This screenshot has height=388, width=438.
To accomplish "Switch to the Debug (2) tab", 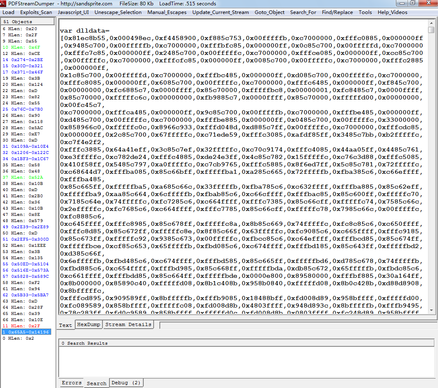I will [x=126, y=383].
